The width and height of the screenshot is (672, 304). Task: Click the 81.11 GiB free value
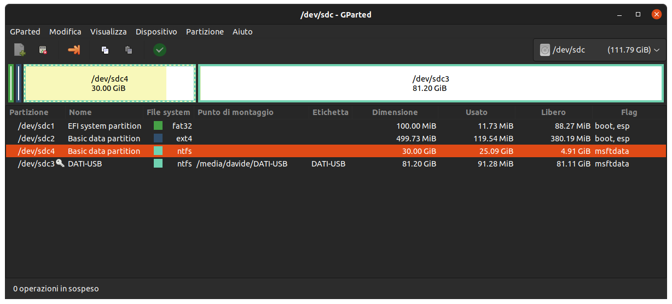[x=573, y=163]
